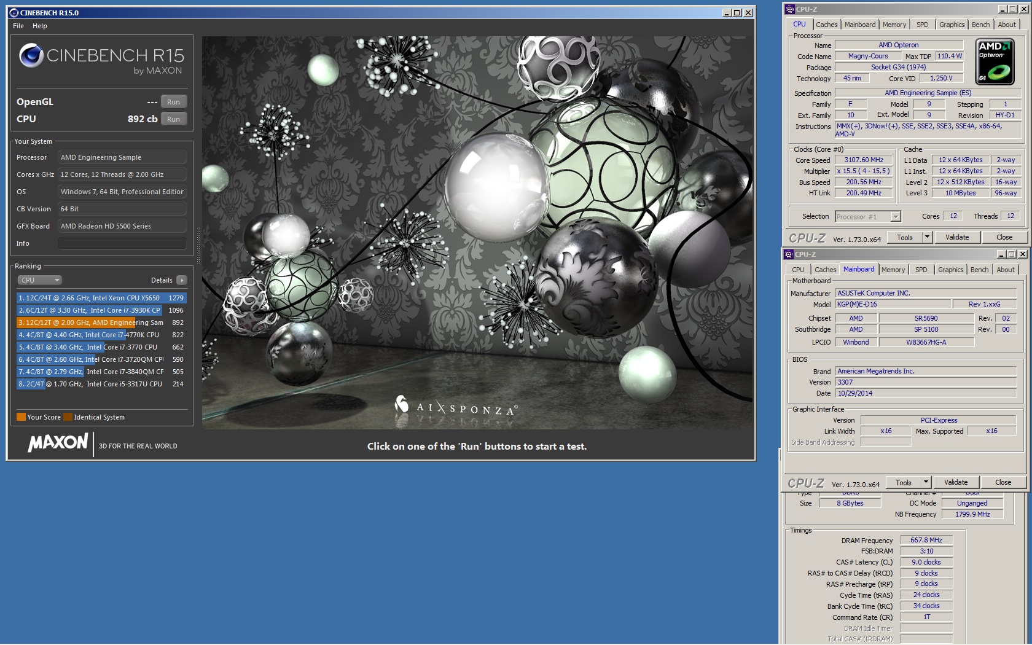Switch to Bench tab in second CPU-Z
Image resolution: width=1032 pixels, height=645 pixels.
[979, 270]
